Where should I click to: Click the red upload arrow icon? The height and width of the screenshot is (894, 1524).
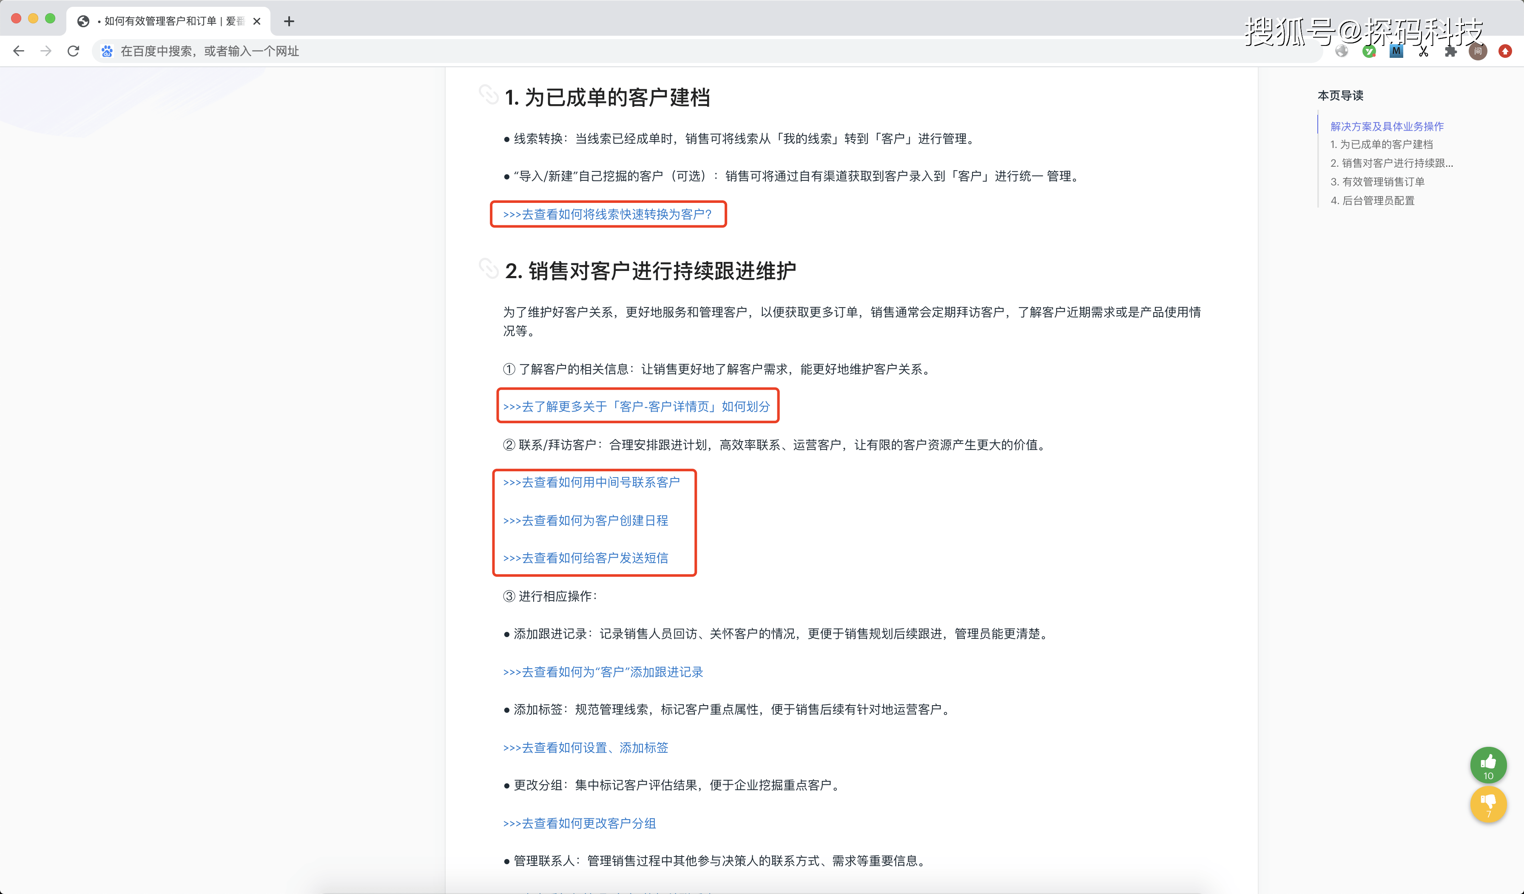pos(1505,51)
